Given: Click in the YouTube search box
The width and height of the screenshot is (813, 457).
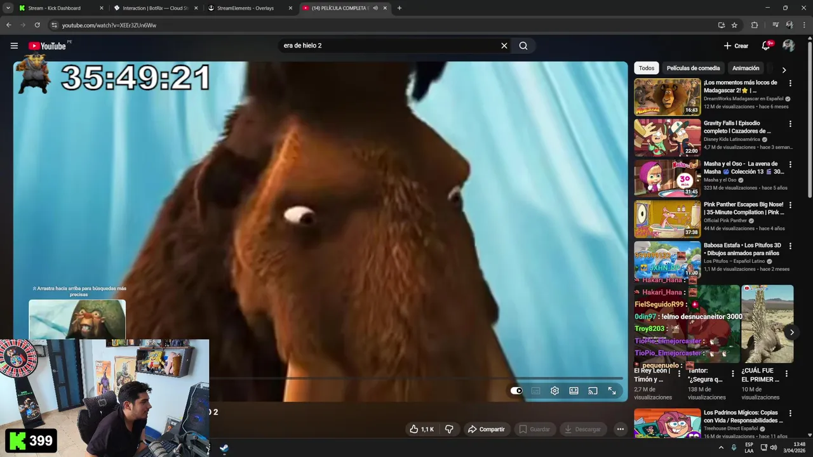Looking at the screenshot, I should tap(391, 46).
